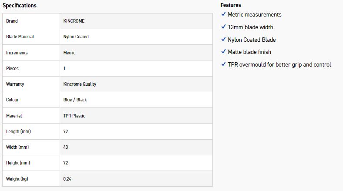Click the TPR overmould for better grip text
The image size is (343, 191).
[x=279, y=64]
